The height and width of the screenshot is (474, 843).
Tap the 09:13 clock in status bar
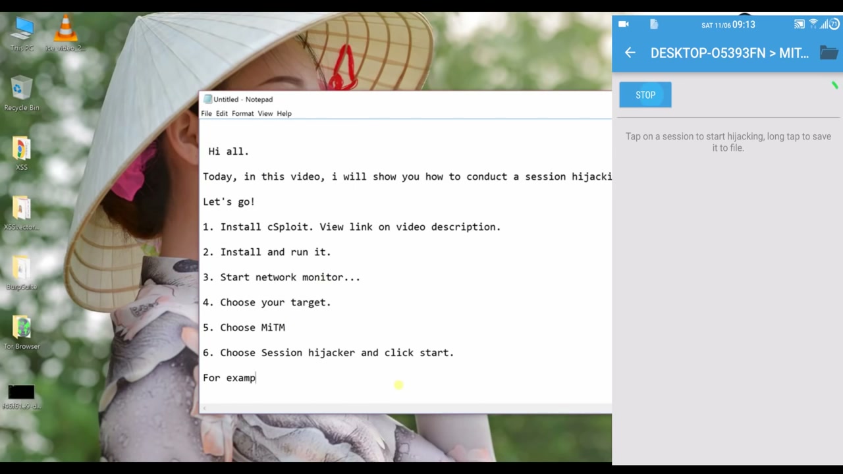[x=744, y=24]
